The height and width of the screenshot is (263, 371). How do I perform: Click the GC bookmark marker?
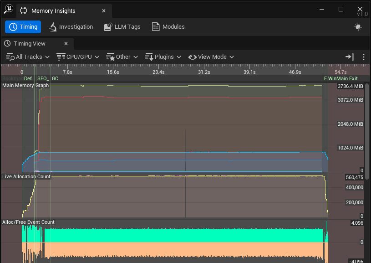(x=55, y=78)
